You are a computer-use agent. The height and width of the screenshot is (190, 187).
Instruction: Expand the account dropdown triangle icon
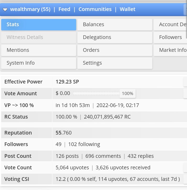point(5,10)
